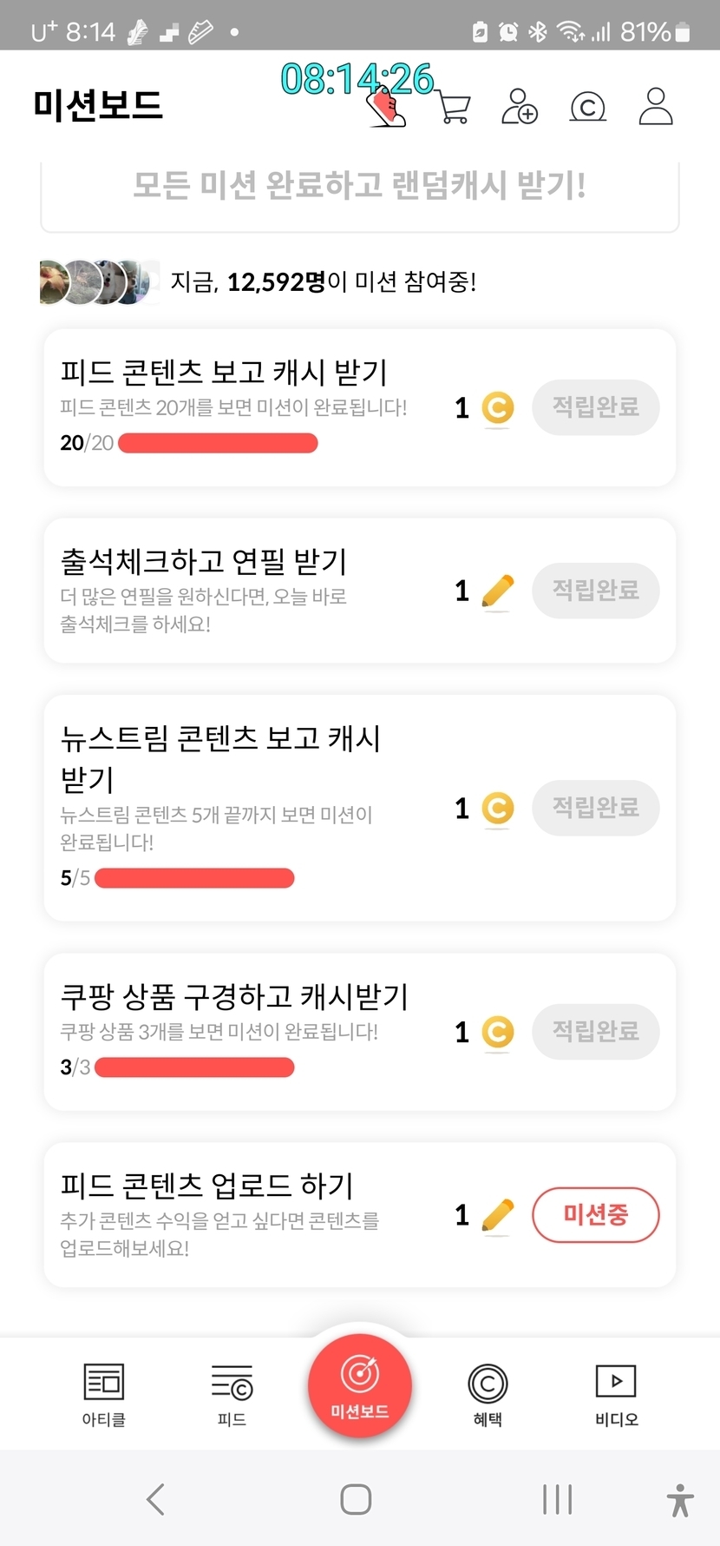720x1546 pixels.
Task: Open the cash coin icon in header
Action: (587, 107)
